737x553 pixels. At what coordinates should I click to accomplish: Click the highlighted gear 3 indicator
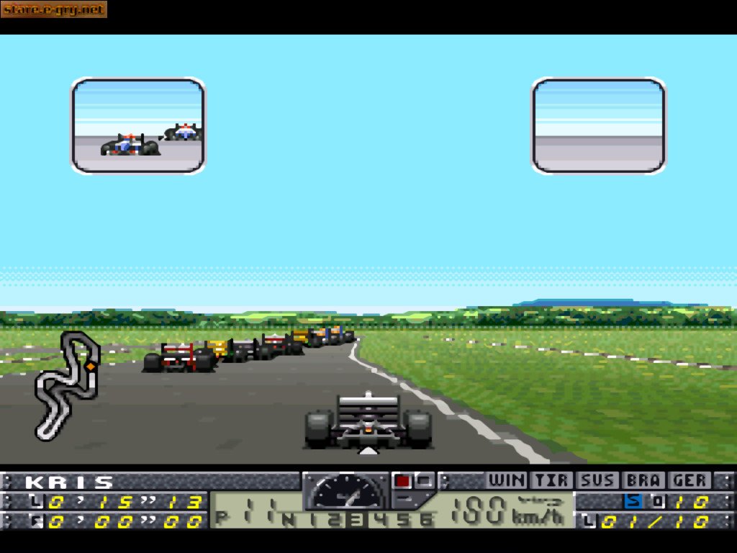(357, 520)
